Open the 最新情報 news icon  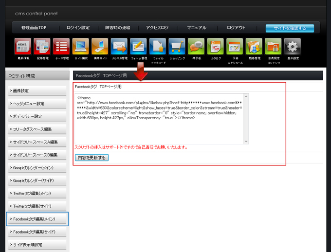pyautogui.click(x=23, y=47)
